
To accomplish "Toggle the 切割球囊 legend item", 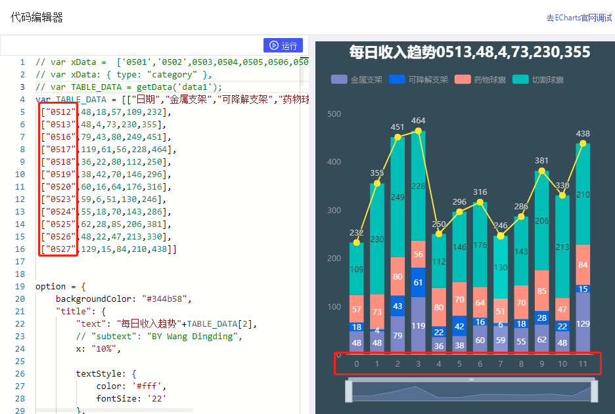I will click(x=538, y=79).
